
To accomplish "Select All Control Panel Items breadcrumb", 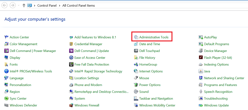I will (78, 5).
